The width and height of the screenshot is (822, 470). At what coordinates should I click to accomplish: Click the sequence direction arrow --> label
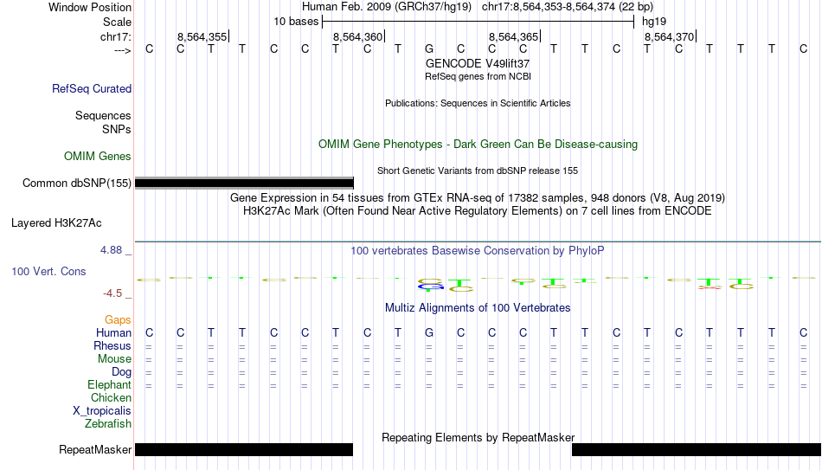(123, 50)
